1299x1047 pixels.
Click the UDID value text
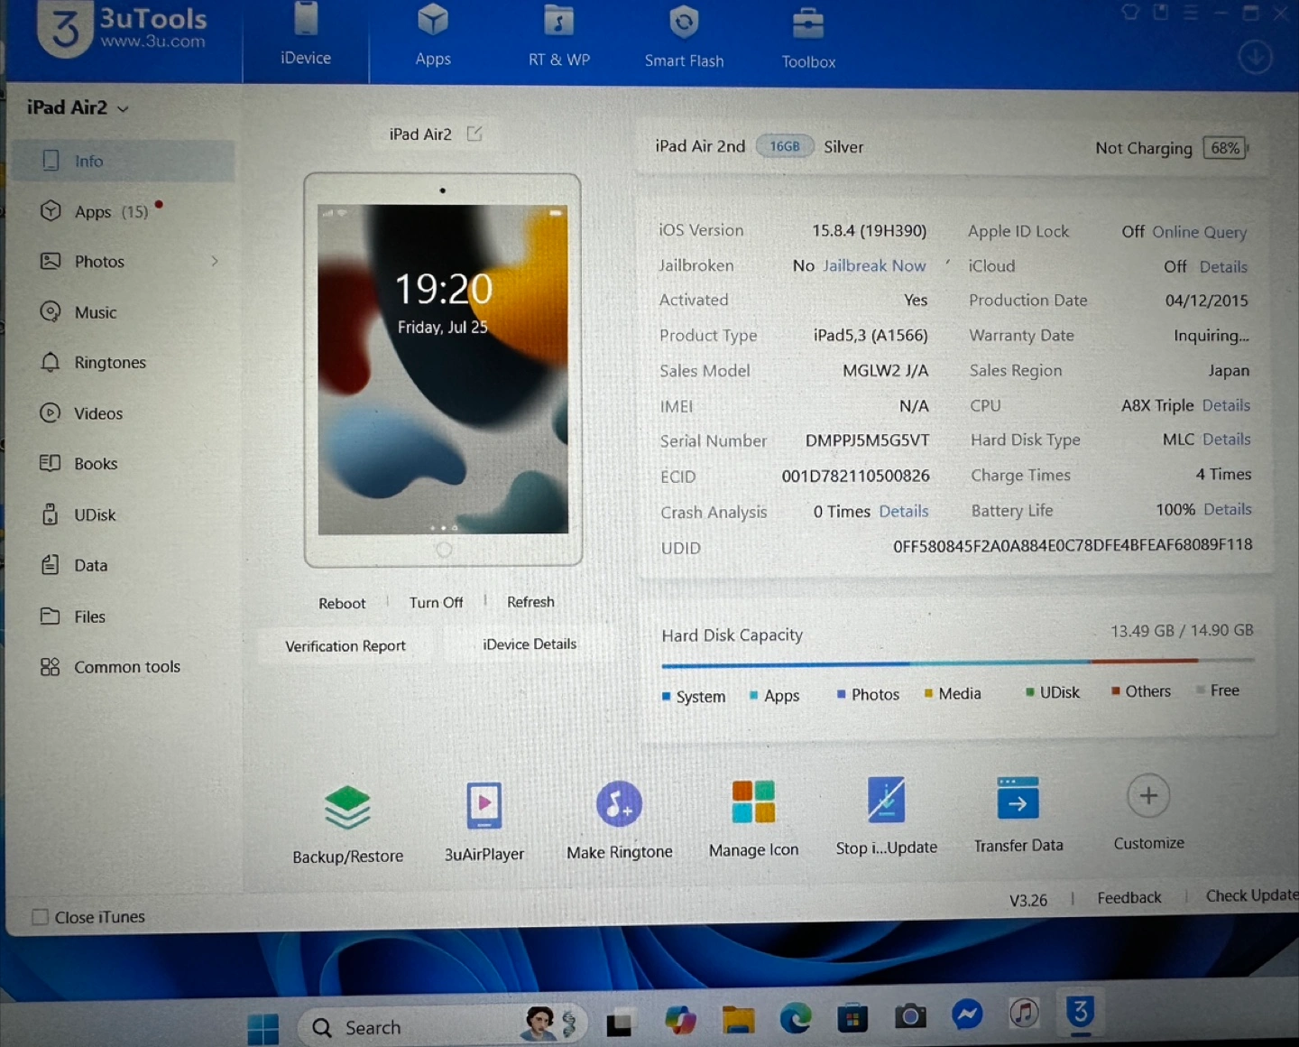[x=1073, y=545]
